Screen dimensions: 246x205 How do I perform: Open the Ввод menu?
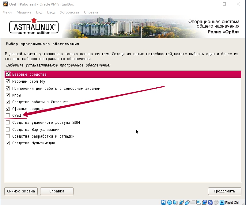pyautogui.click(x=51, y=12)
